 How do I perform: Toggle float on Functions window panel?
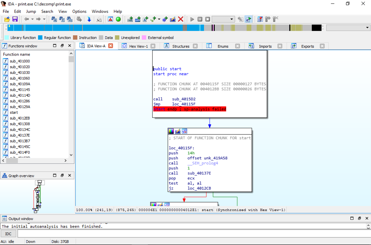[x=62, y=46]
